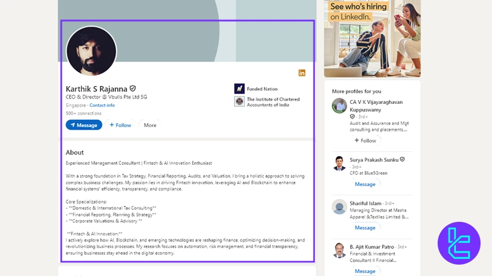Click Shariful Islam's avatar icon
This screenshot has width=492, height=276.
[339, 206]
